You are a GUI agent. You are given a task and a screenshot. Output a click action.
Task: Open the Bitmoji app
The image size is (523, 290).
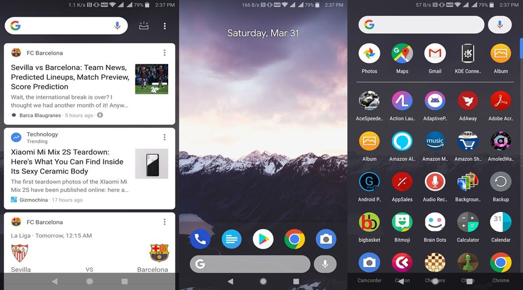(x=402, y=227)
